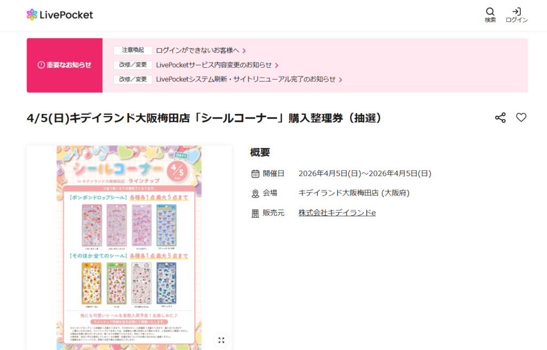
Task: Click the login arrow icon
Action: [x=517, y=12]
